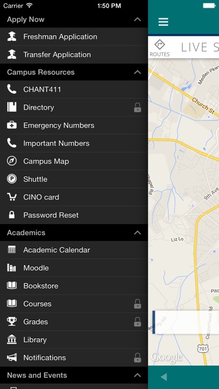Tap the Shuttle parking icon
Image resolution: width=219 pixels, height=389 pixels.
pos(12,179)
